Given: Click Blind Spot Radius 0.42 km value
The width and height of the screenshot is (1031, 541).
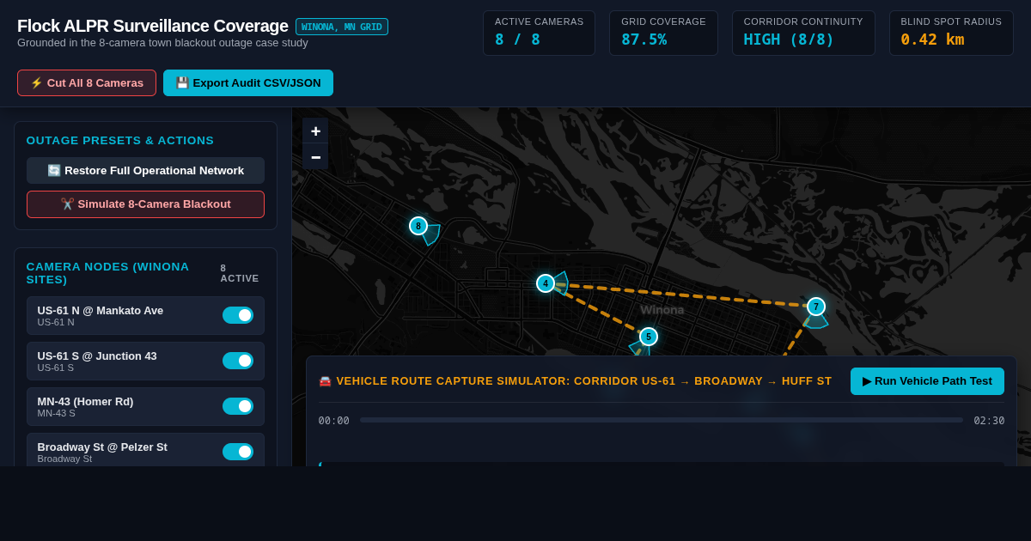Looking at the screenshot, I should pos(932,40).
